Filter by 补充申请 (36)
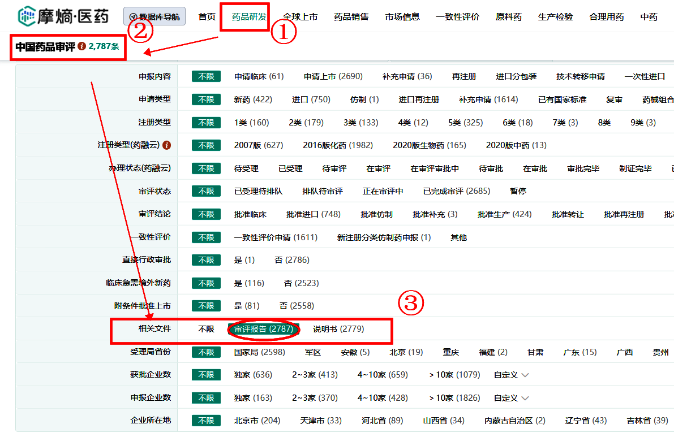The height and width of the screenshot is (433, 674). click(x=407, y=76)
